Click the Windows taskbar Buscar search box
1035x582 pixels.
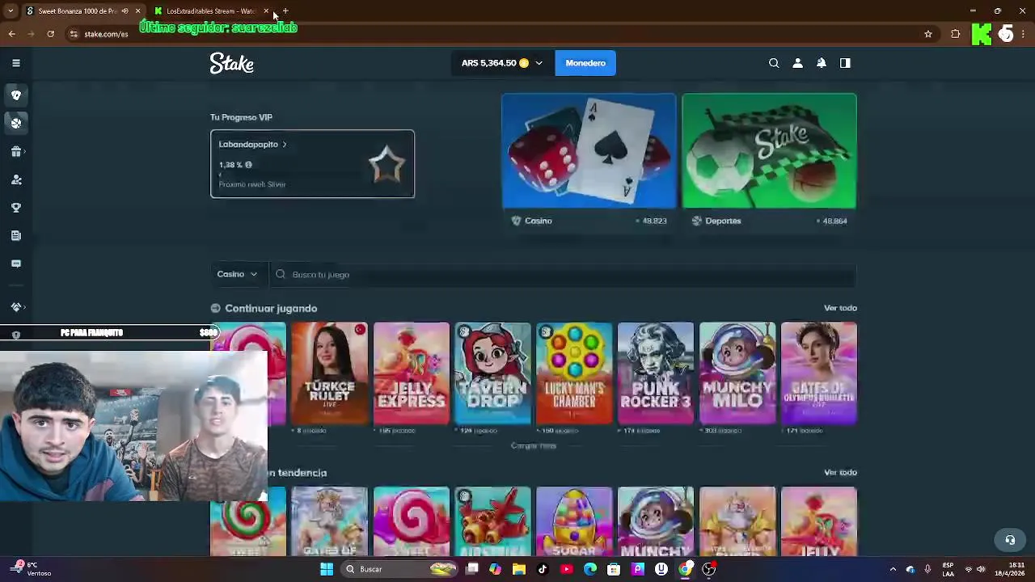pyautogui.click(x=400, y=569)
